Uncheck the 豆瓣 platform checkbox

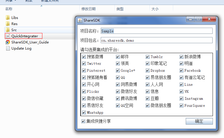pos(147,99)
